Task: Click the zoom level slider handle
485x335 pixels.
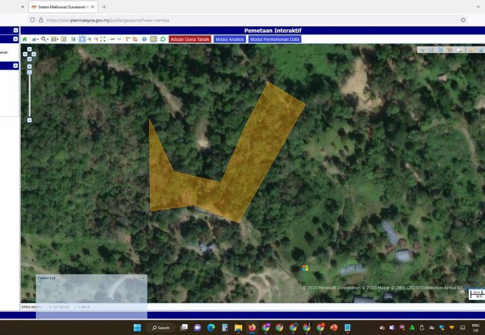Action: pyautogui.click(x=29, y=72)
